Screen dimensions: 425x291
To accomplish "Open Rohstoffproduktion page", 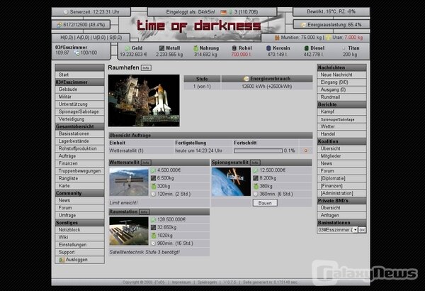I will [79, 148].
